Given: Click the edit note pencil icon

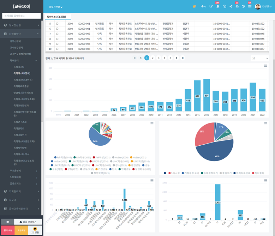Looking at the screenshot, I should [x=211, y=6].
